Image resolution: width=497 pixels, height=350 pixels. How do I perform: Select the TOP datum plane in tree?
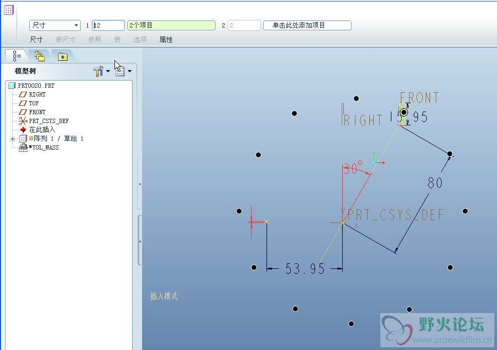point(34,103)
